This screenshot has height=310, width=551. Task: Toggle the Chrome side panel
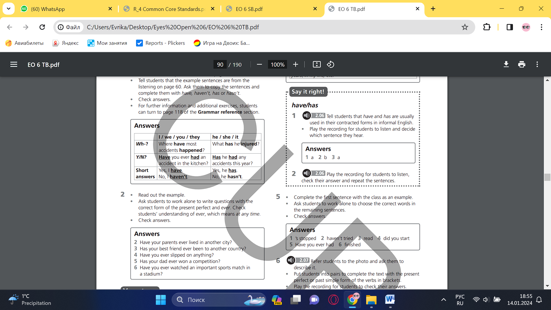[x=510, y=27]
